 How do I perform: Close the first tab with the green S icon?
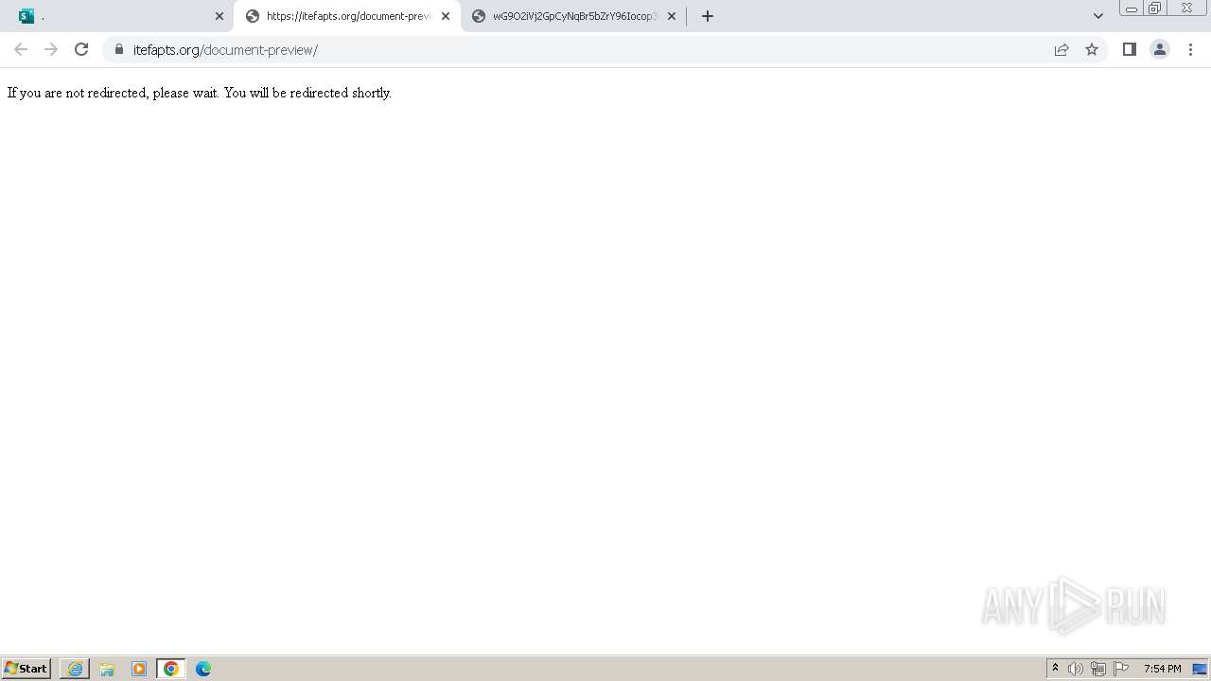point(219,16)
